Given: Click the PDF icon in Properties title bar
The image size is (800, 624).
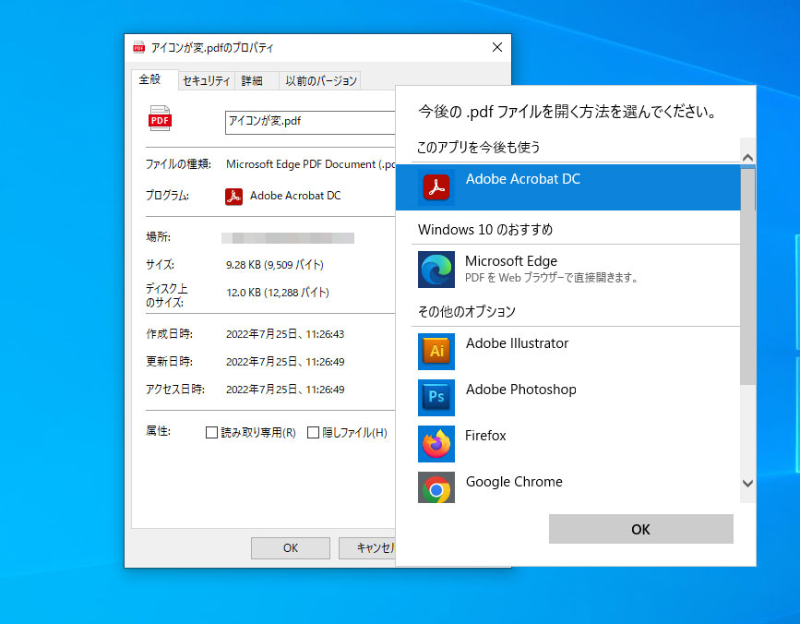Looking at the screenshot, I should 138,47.
